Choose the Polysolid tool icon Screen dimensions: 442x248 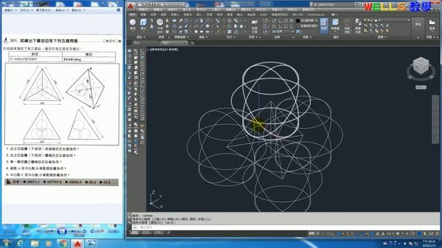coord(152,21)
